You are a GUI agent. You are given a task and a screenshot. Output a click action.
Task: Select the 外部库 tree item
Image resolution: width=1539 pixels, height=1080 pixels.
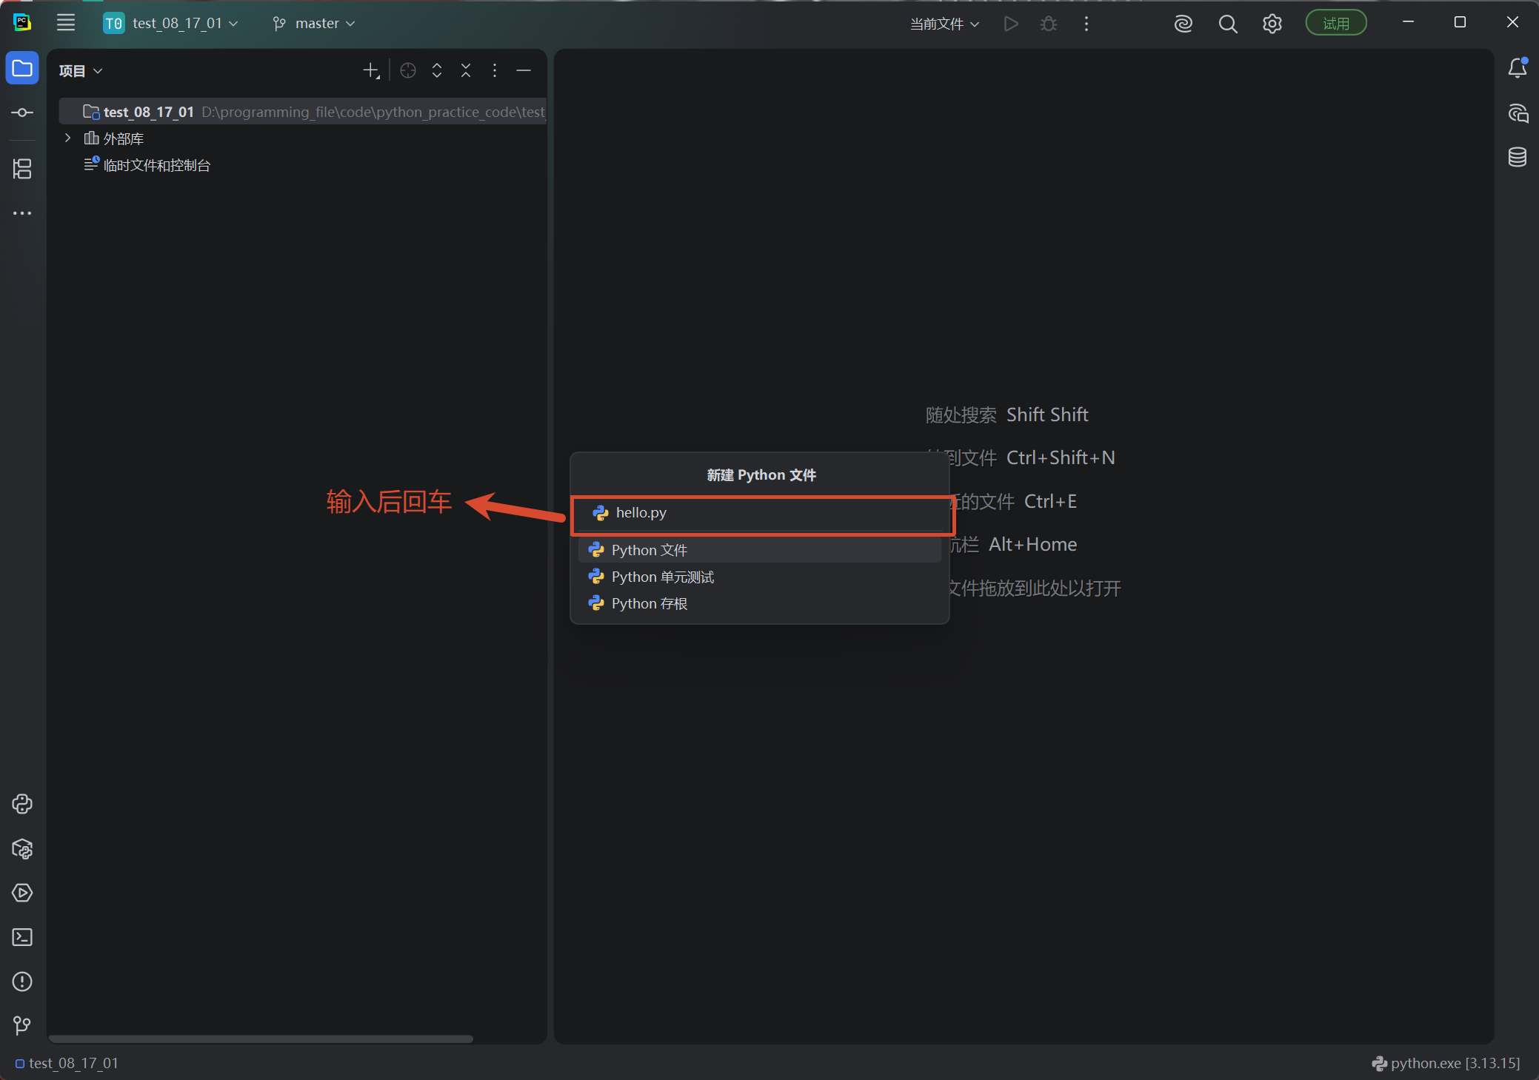tap(114, 138)
